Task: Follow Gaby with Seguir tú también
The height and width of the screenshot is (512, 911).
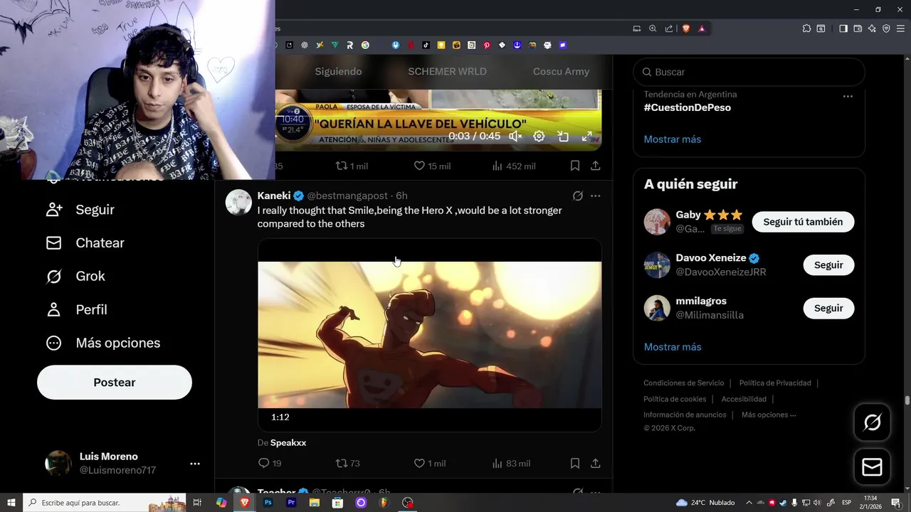Action: tap(803, 222)
